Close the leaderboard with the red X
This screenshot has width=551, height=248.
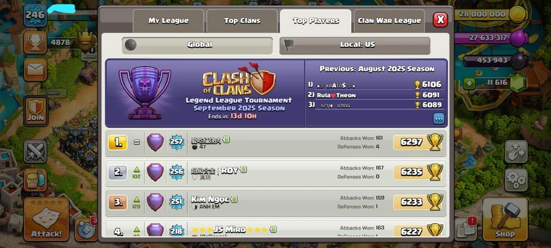pyautogui.click(x=440, y=20)
